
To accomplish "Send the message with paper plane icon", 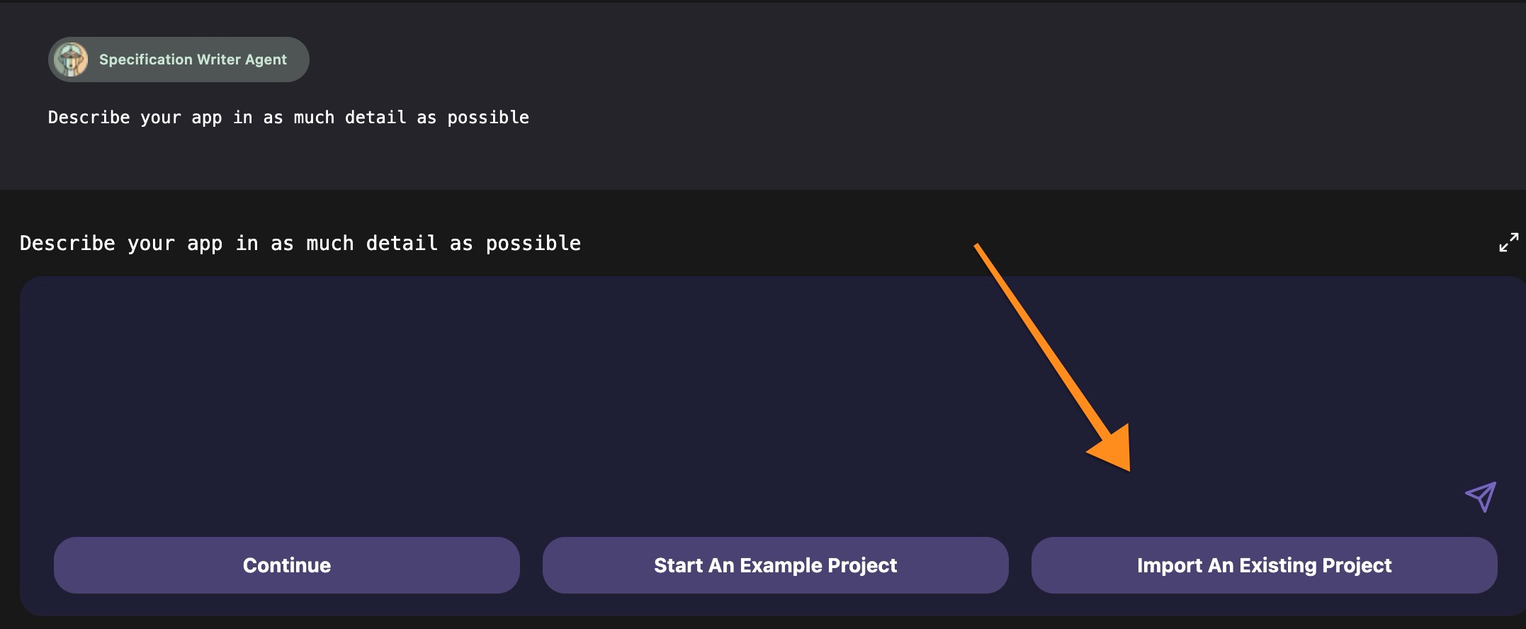I will [1480, 497].
